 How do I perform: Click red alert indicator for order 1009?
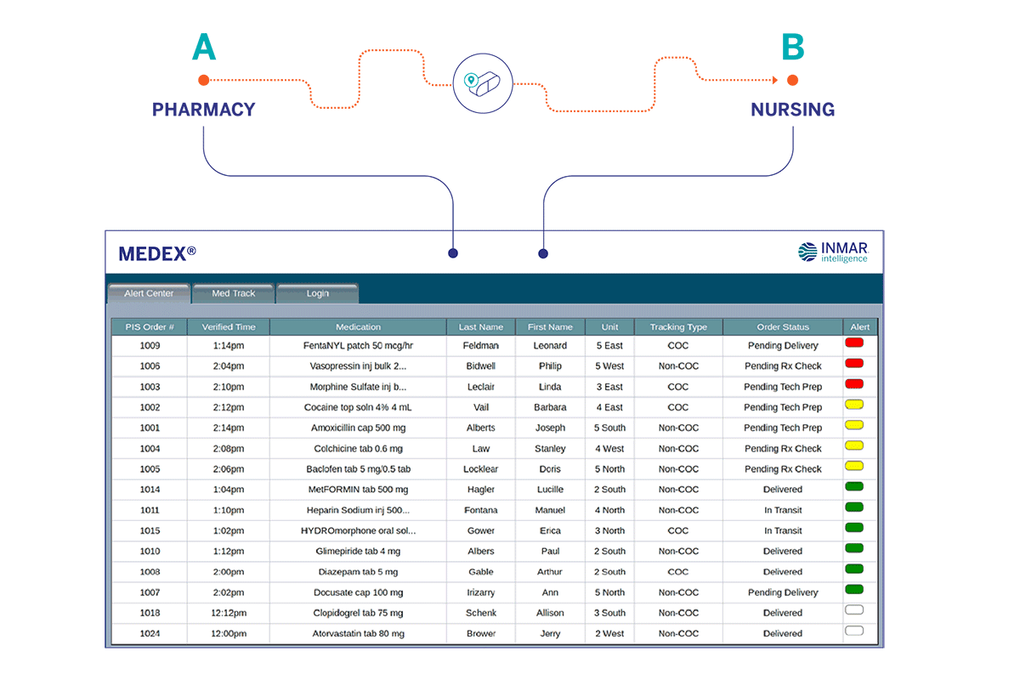pos(854,343)
